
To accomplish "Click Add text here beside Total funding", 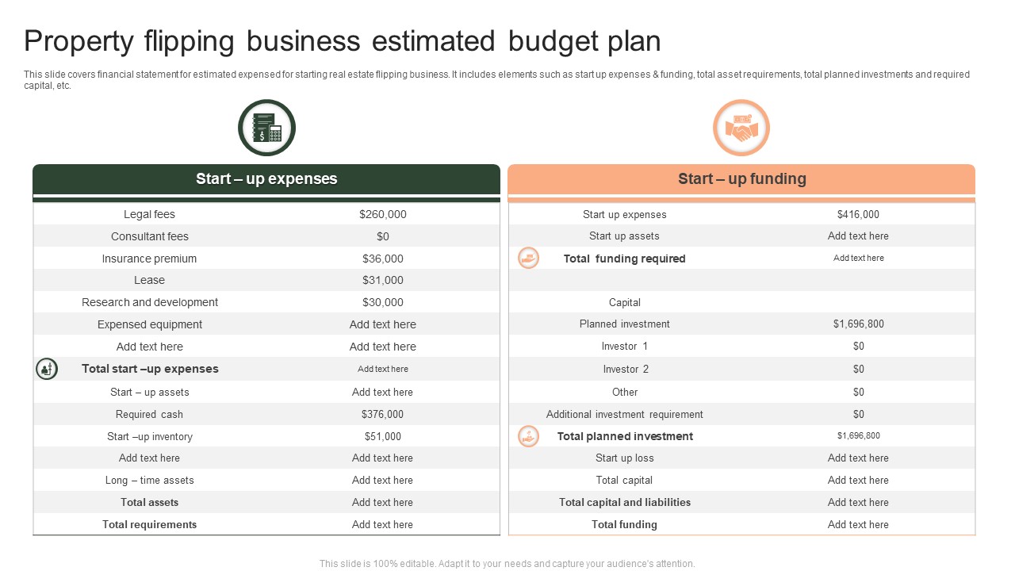I will (858, 524).
